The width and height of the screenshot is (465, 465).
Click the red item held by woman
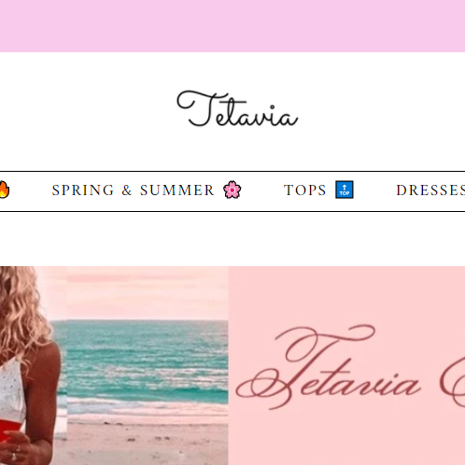coord(7,431)
